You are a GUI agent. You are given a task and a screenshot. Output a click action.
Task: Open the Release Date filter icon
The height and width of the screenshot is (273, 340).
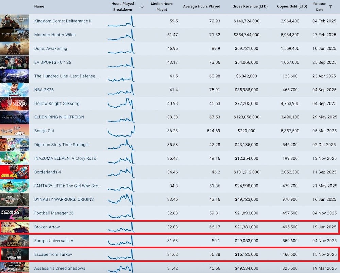(x=330, y=7)
